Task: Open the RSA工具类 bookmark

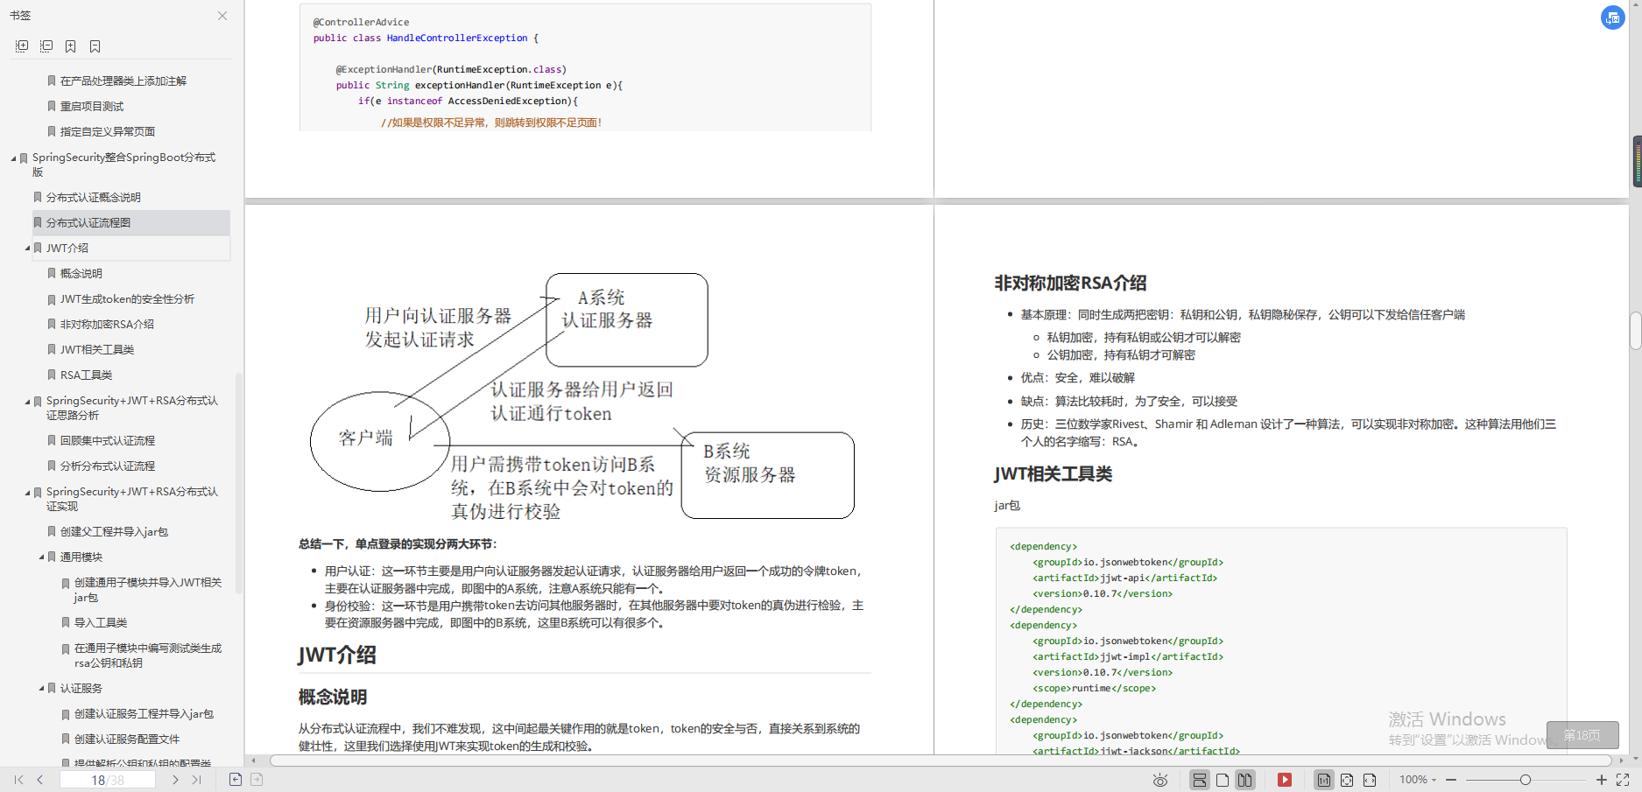Action: 86,375
